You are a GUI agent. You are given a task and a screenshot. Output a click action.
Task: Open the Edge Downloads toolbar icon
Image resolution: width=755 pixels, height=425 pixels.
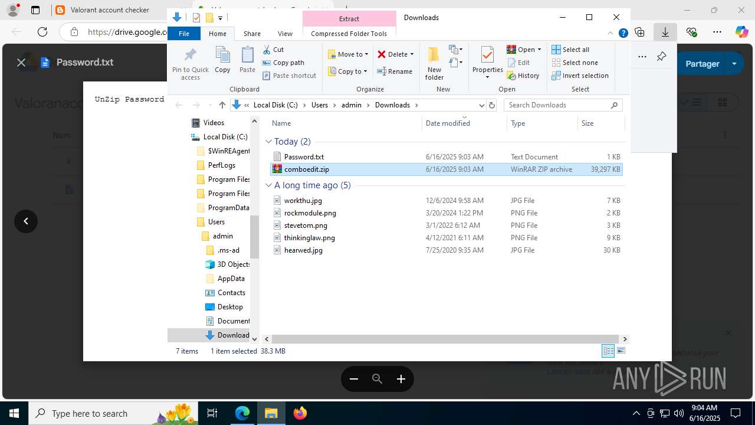pyautogui.click(x=665, y=32)
